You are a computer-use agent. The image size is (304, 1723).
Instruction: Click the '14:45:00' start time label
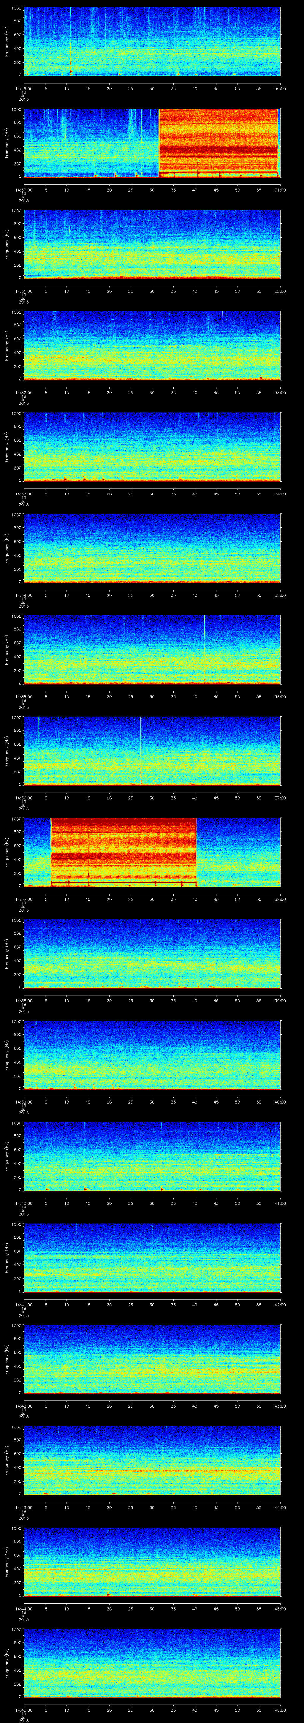(23, 1710)
